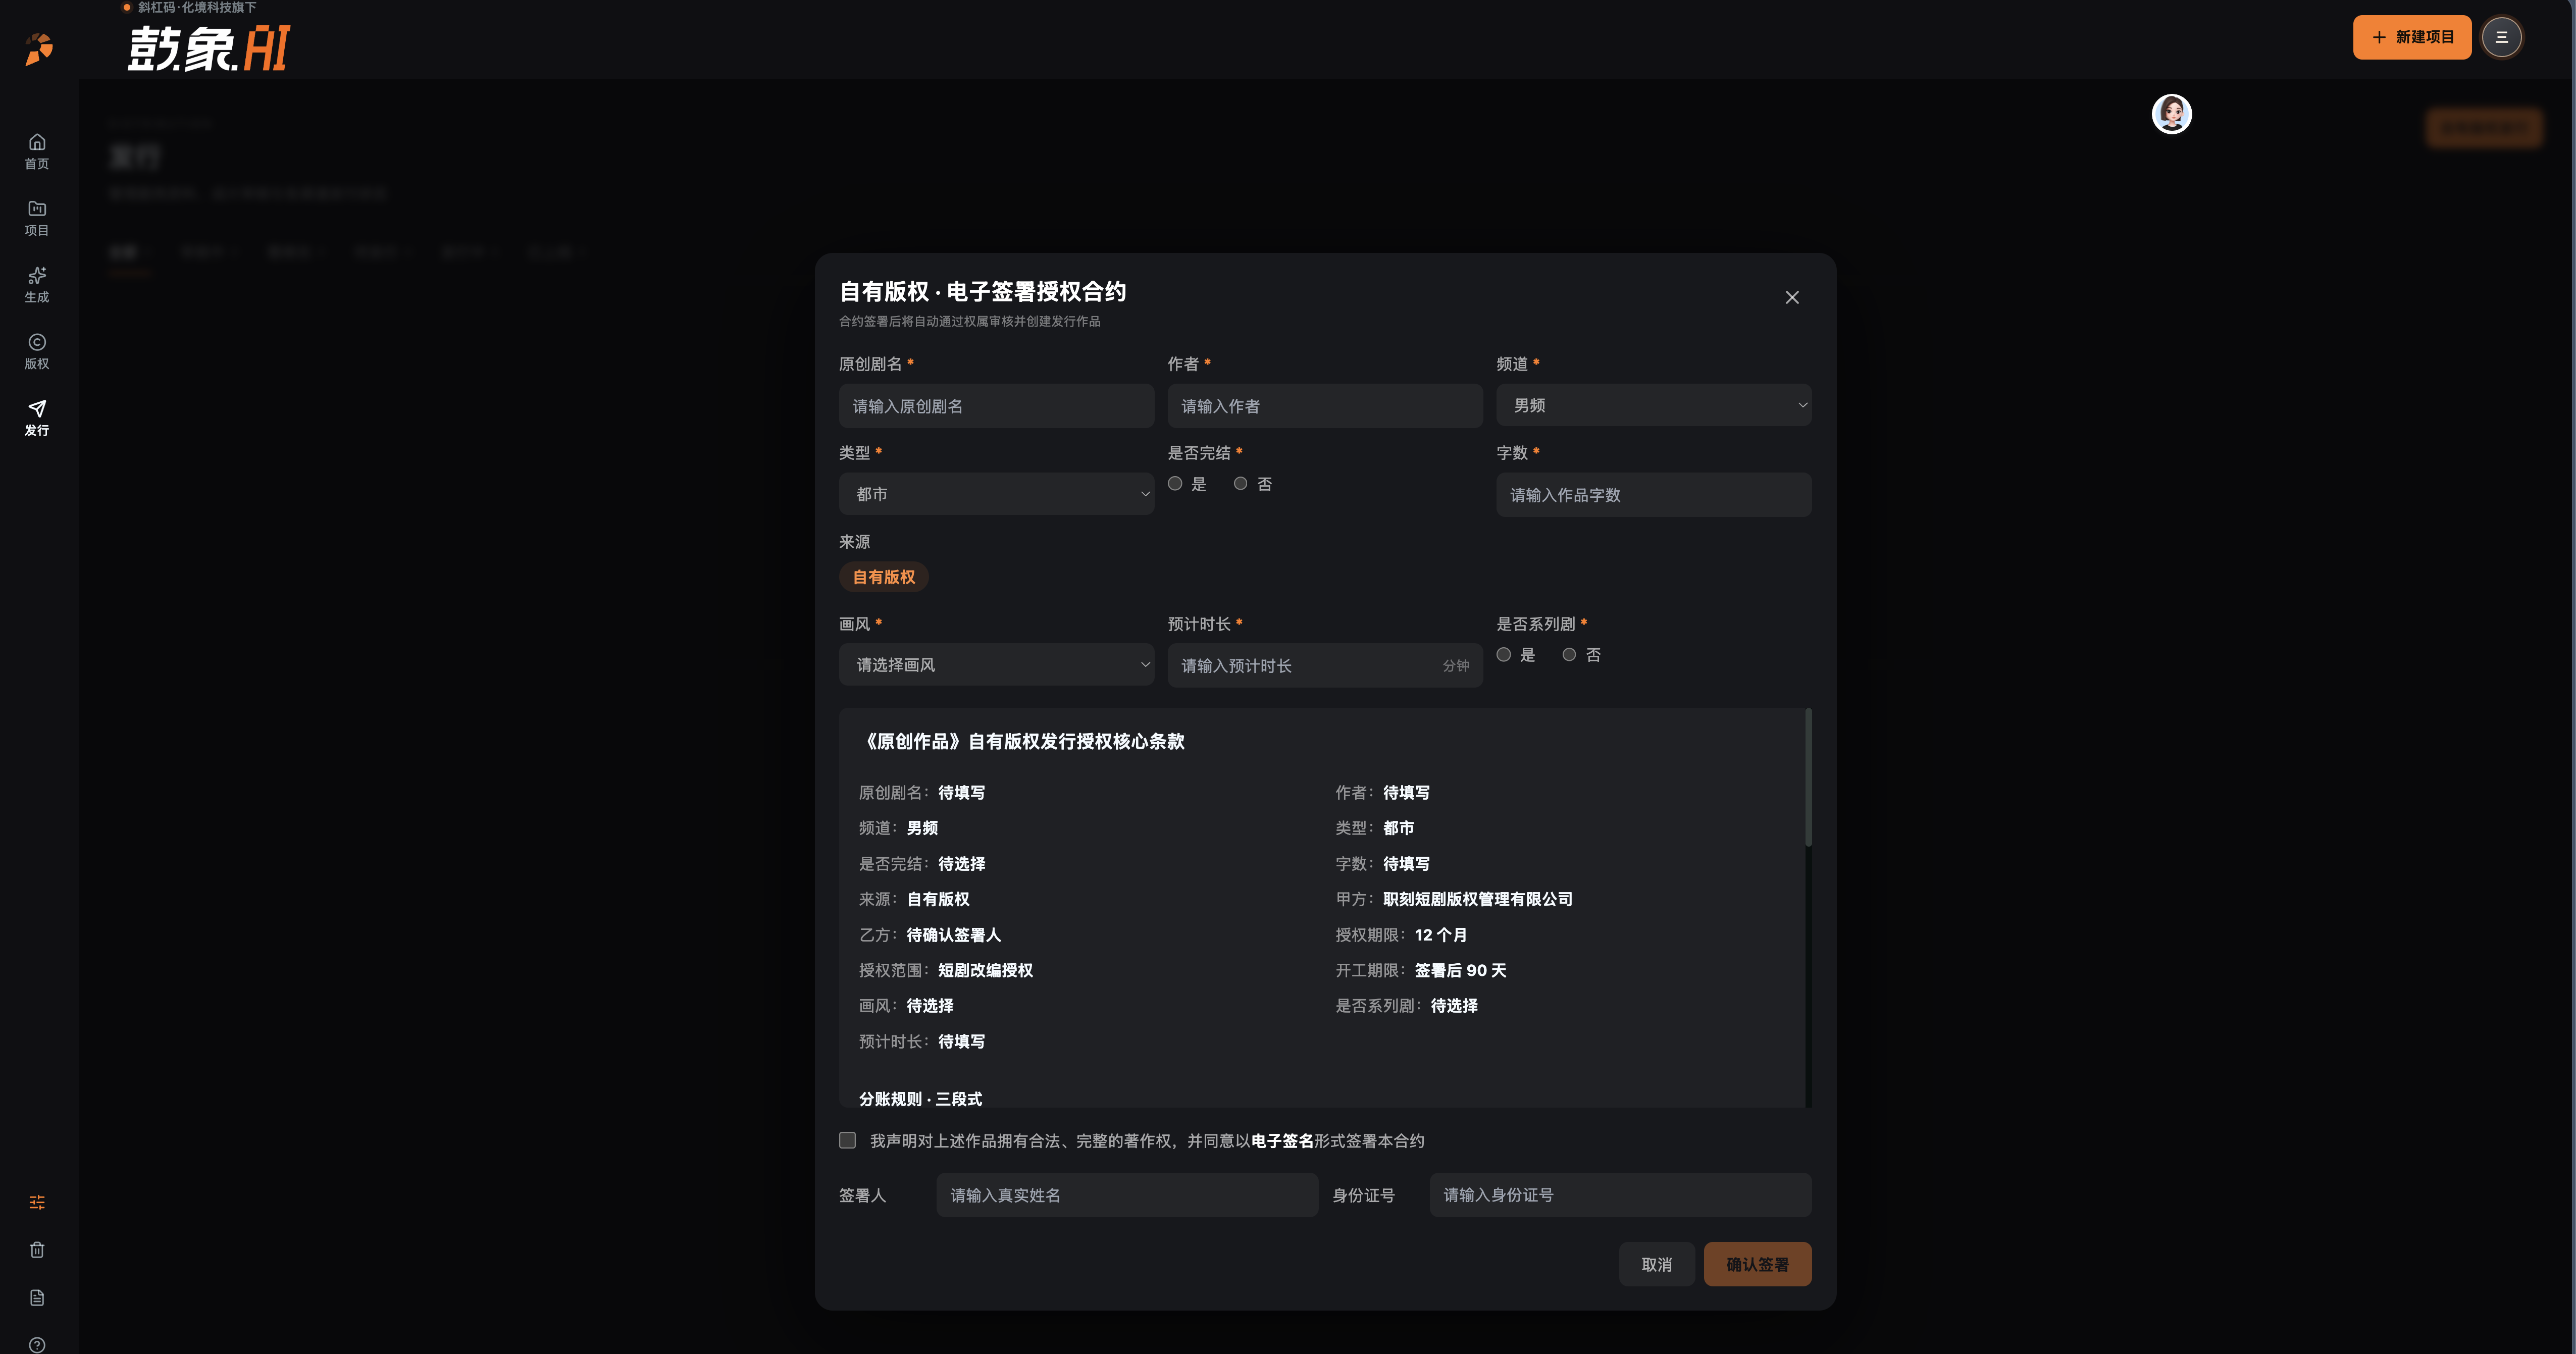Expand the 类型 dropdown showing 都市
The height and width of the screenshot is (1354, 2576).
point(996,494)
